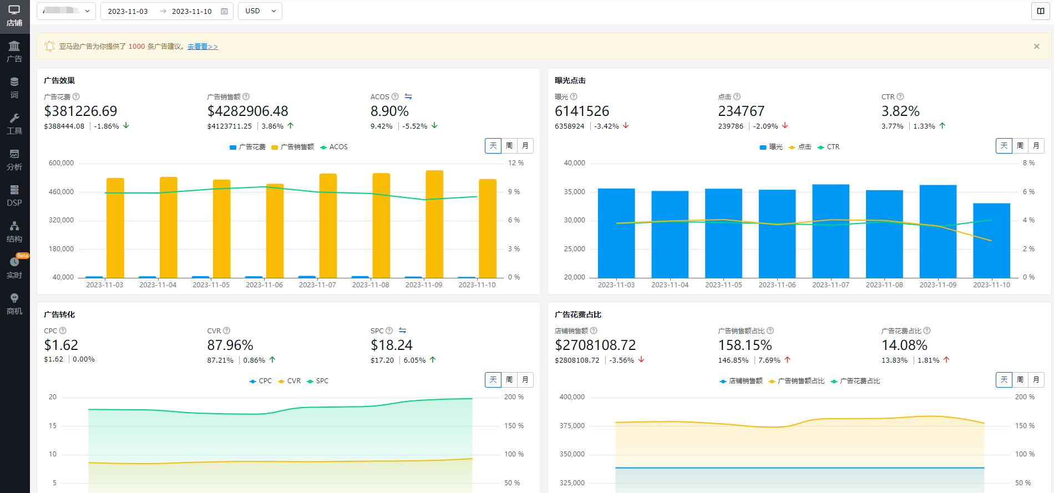Image resolution: width=1054 pixels, height=493 pixels.
Task: Click the bell icon in suggestion banner
Action: pyautogui.click(x=49, y=46)
